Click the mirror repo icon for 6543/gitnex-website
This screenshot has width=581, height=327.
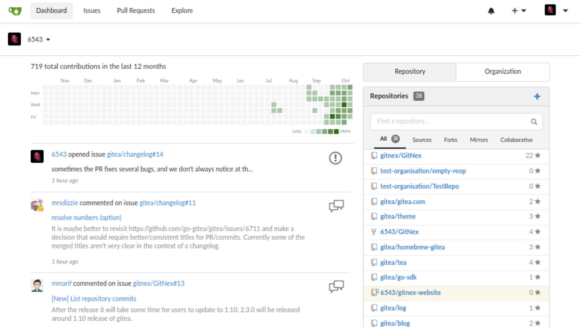pyautogui.click(x=374, y=292)
